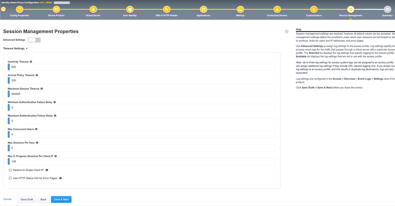The height and width of the screenshot is (206, 395).
Task: Click the Back button
Action: click(43, 199)
